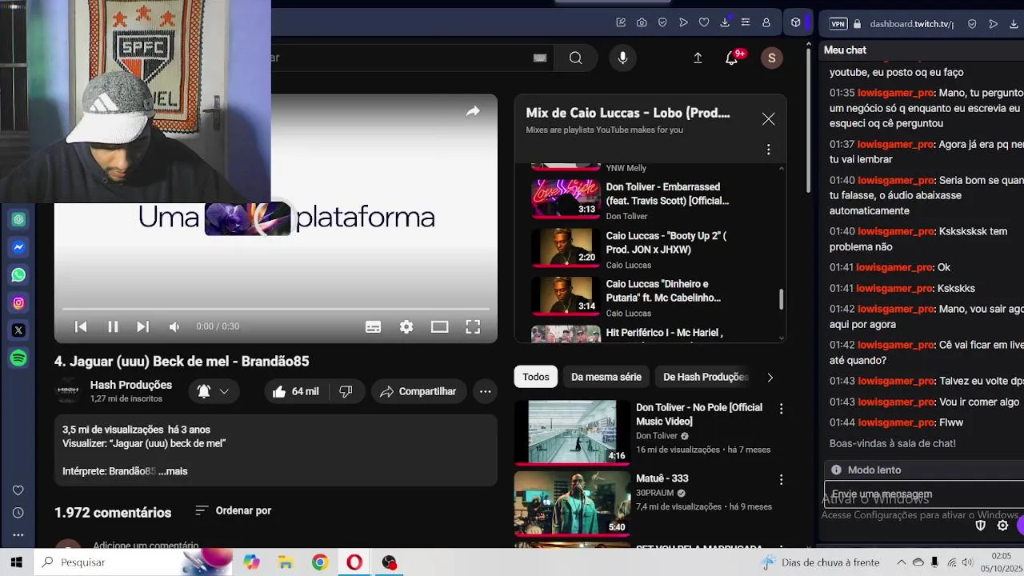1024x576 pixels.
Task: Dislike the video
Action: 346,391
